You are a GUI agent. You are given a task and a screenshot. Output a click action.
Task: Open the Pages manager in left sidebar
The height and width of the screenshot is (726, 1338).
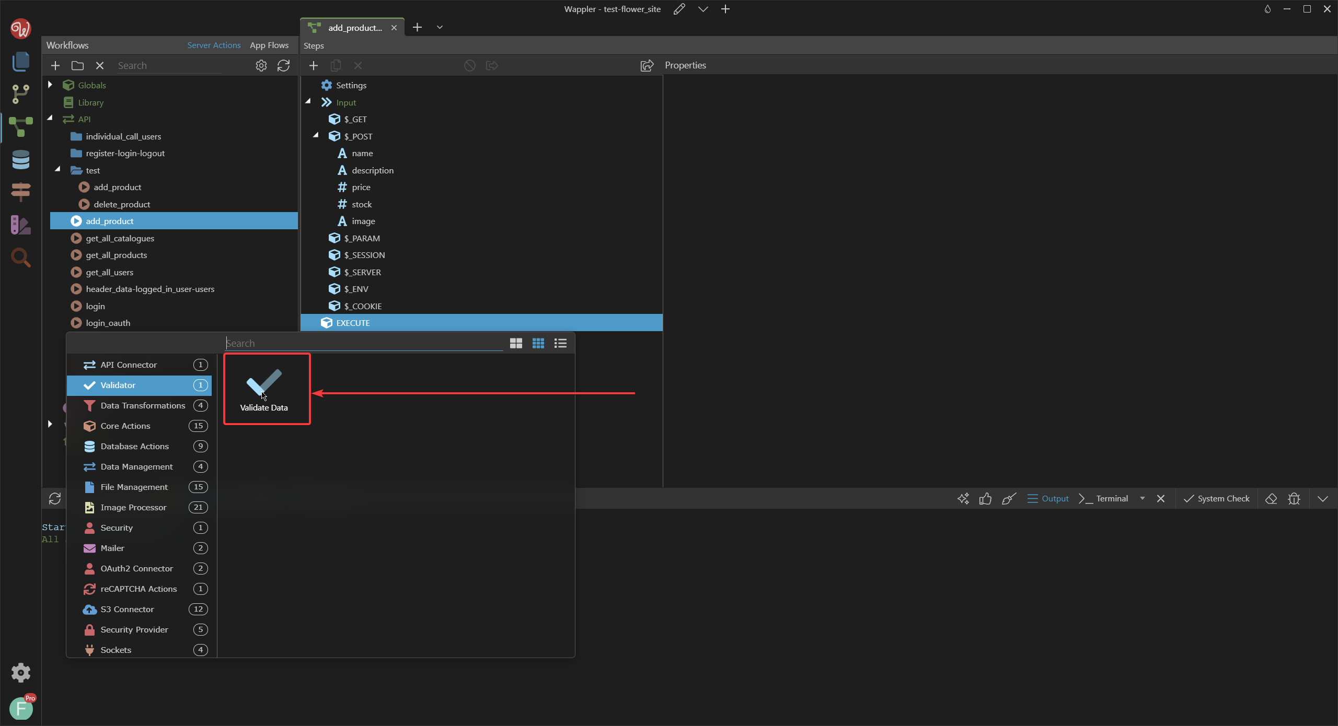point(20,62)
